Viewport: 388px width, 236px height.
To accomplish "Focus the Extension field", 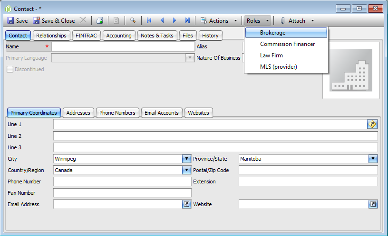I will pyautogui.click(x=308, y=182).
